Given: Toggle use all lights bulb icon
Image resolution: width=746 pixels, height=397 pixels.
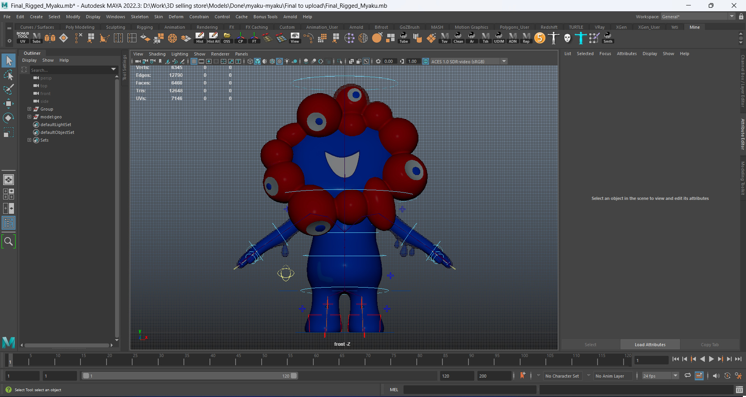Looking at the screenshot, I should 287,61.
